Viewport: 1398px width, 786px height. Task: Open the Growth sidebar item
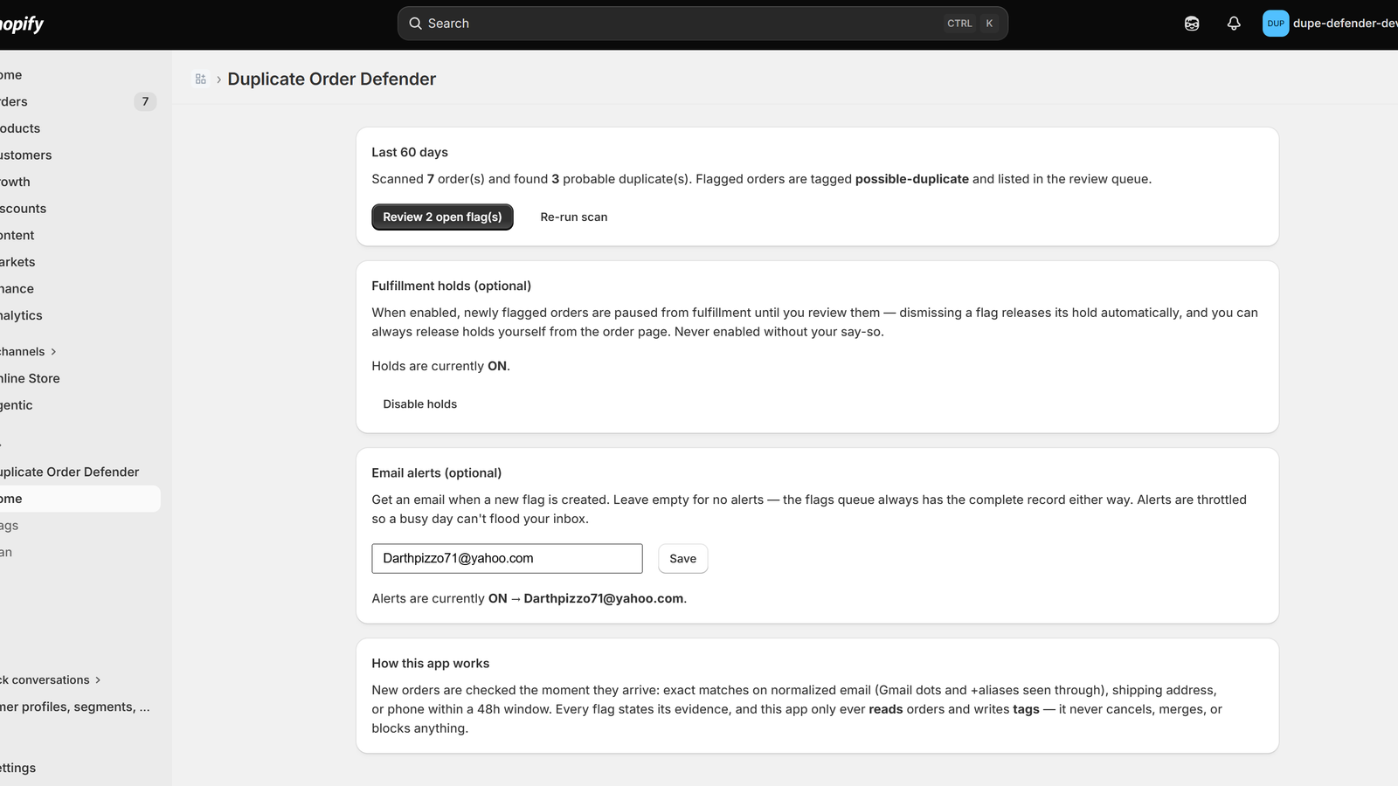tap(79, 182)
